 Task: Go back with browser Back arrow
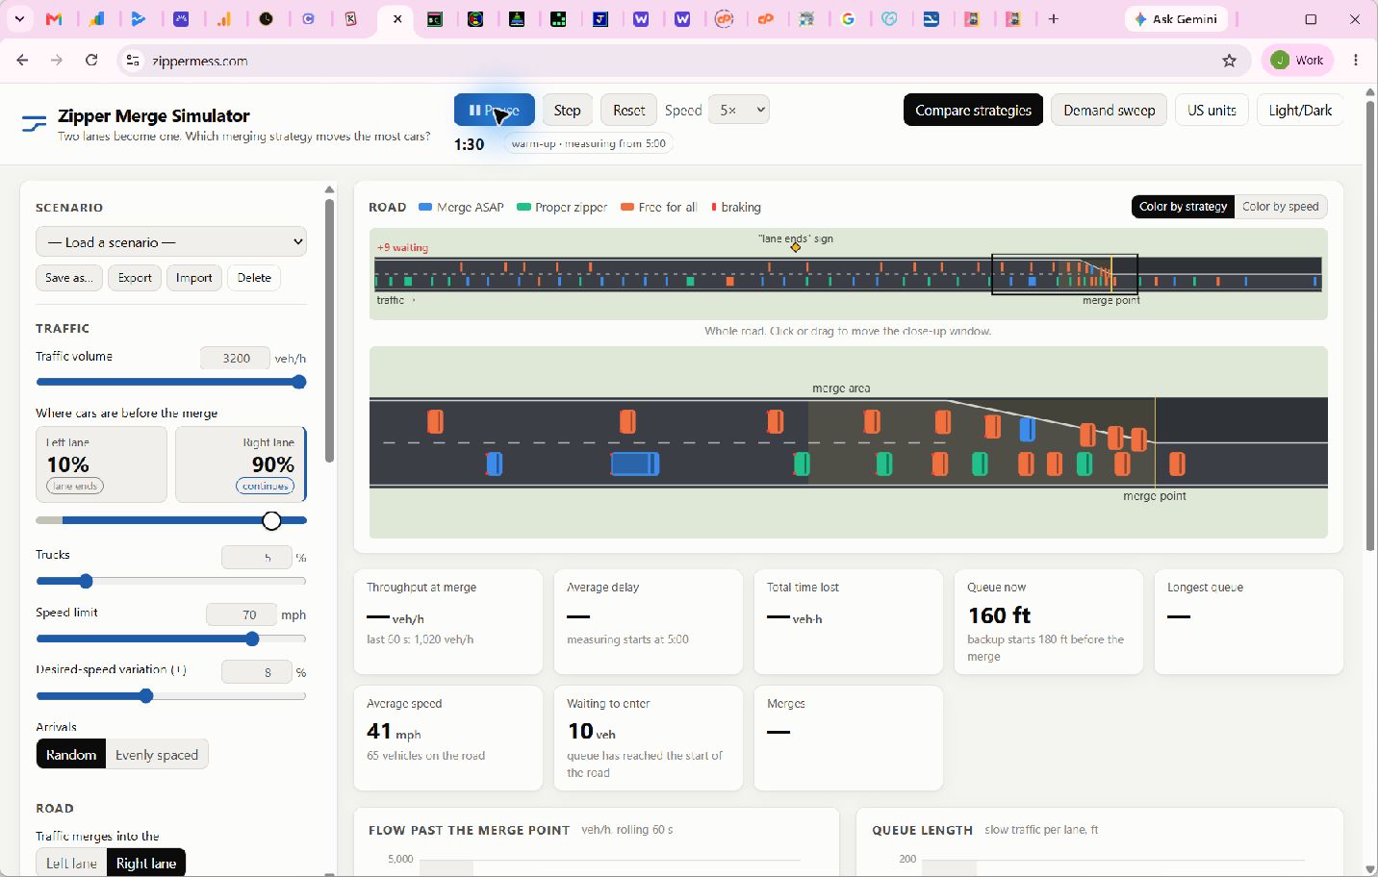pyautogui.click(x=22, y=61)
